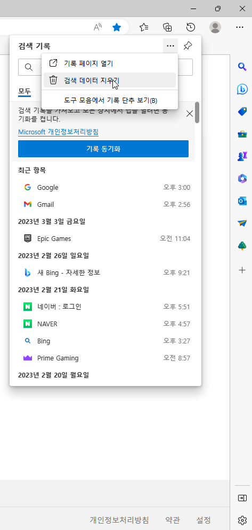Viewport: 252px width, 530px height.
Task: Open the Outlook sidebar icon
Action: click(x=242, y=201)
